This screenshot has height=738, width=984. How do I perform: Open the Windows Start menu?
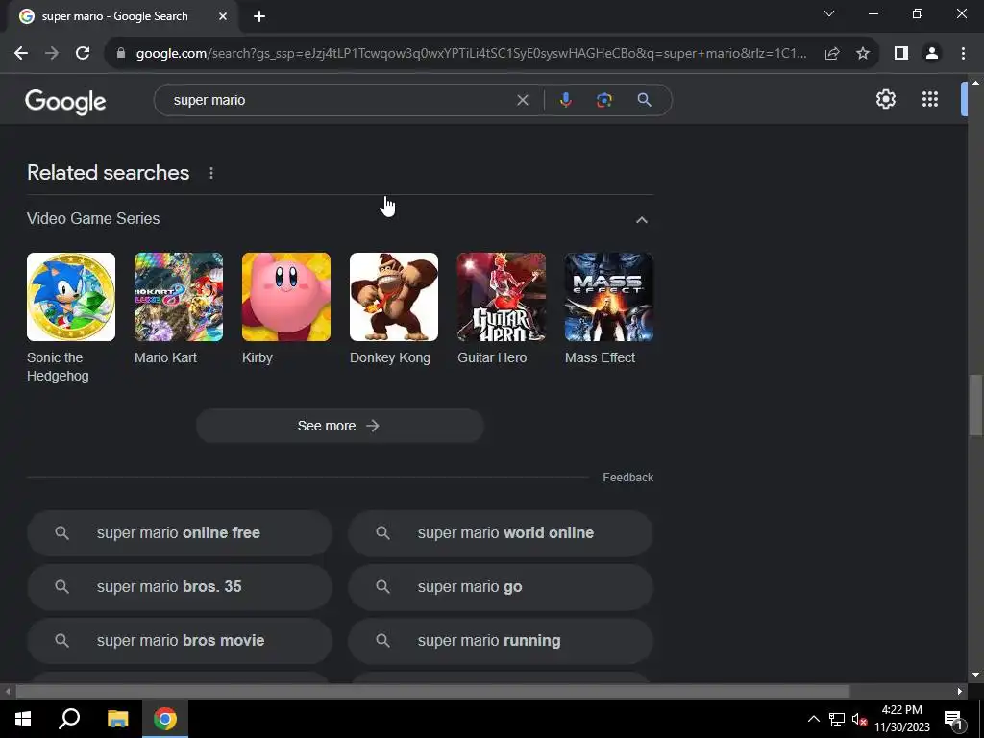tap(23, 719)
